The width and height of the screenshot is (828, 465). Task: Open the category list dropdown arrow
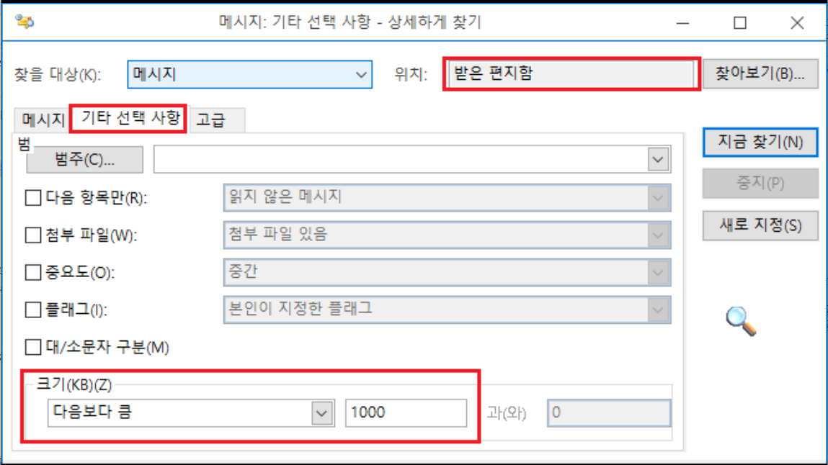[657, 159]
